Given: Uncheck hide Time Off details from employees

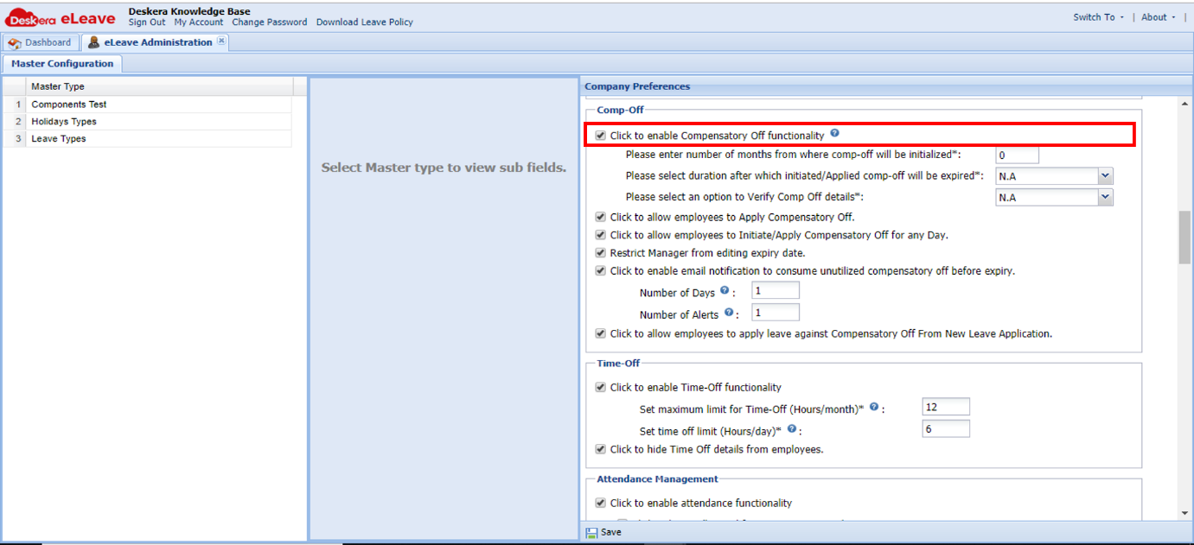Looking at the screenshot, I should pos(600,449).
